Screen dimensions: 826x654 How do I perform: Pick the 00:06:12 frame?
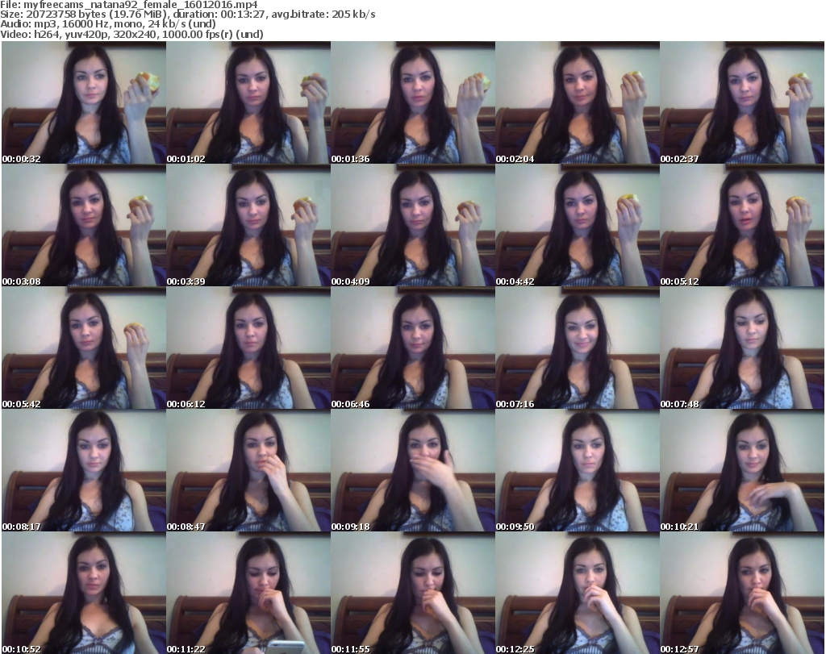248,348
